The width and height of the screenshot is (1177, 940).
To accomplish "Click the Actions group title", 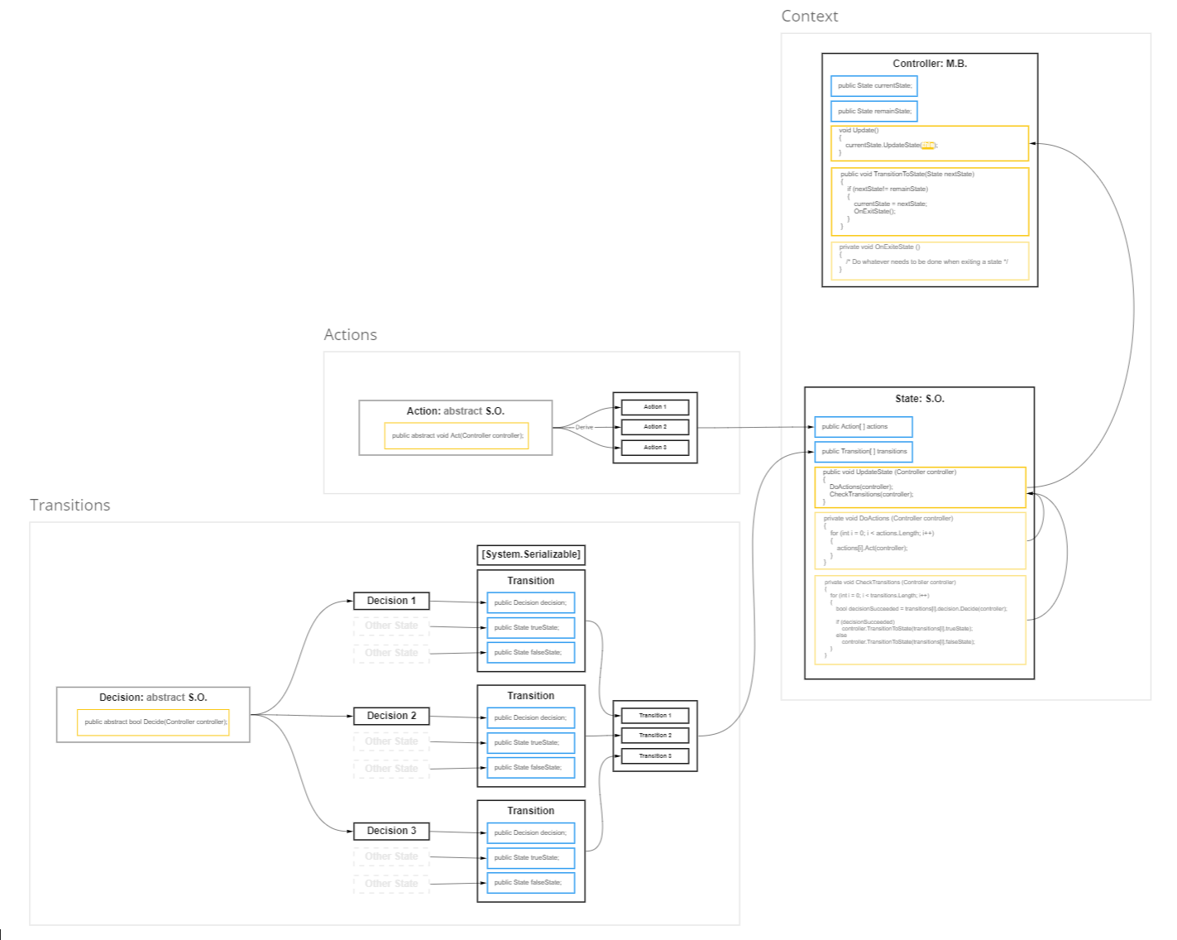I will [x=350, y=334].
